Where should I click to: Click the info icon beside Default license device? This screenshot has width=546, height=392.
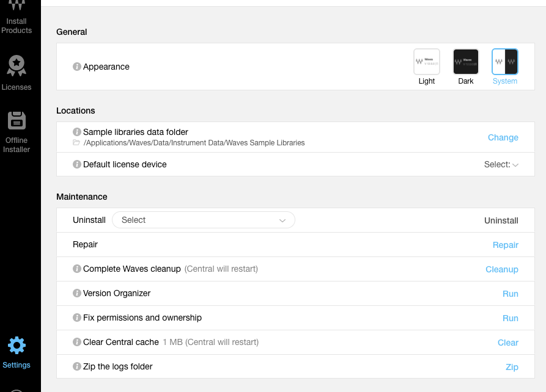[76, 164]
